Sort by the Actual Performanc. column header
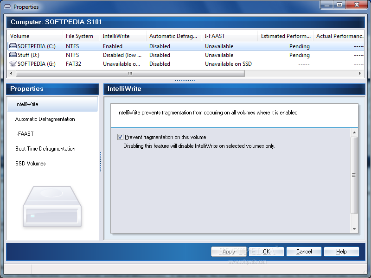 point(339,36)
